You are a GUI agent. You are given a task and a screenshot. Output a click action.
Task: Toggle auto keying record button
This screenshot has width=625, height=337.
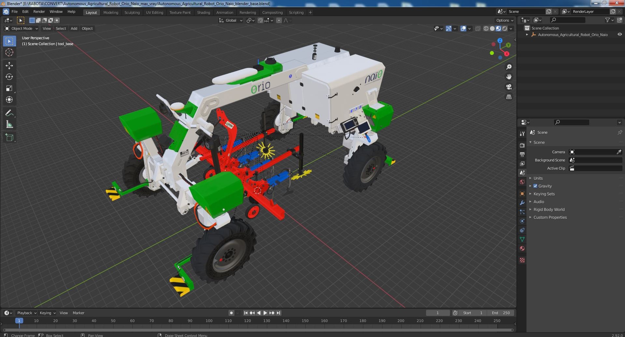(x=231, y=313)
